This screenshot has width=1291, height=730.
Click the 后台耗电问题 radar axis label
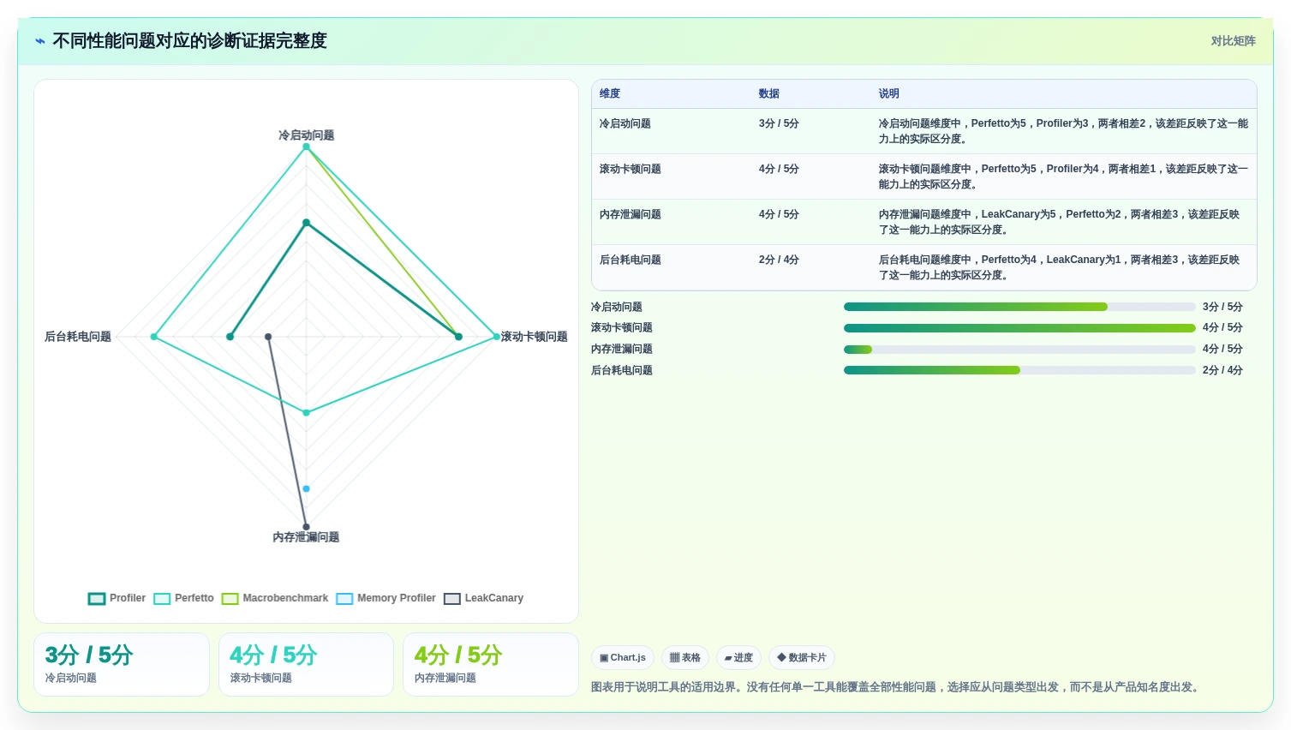tap(78, 337)
